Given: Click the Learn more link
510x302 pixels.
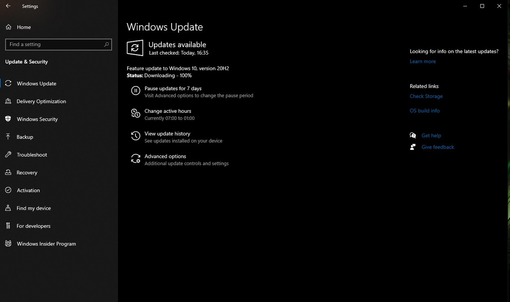Looking at the screenshot, I should pyautogui.click(x=423, y=61).
